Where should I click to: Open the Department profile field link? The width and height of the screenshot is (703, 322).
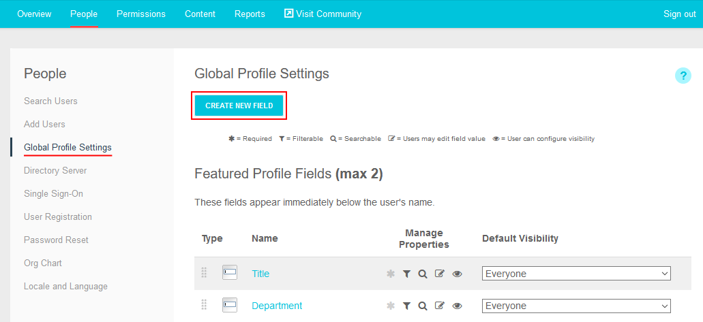tap(277, 306)
